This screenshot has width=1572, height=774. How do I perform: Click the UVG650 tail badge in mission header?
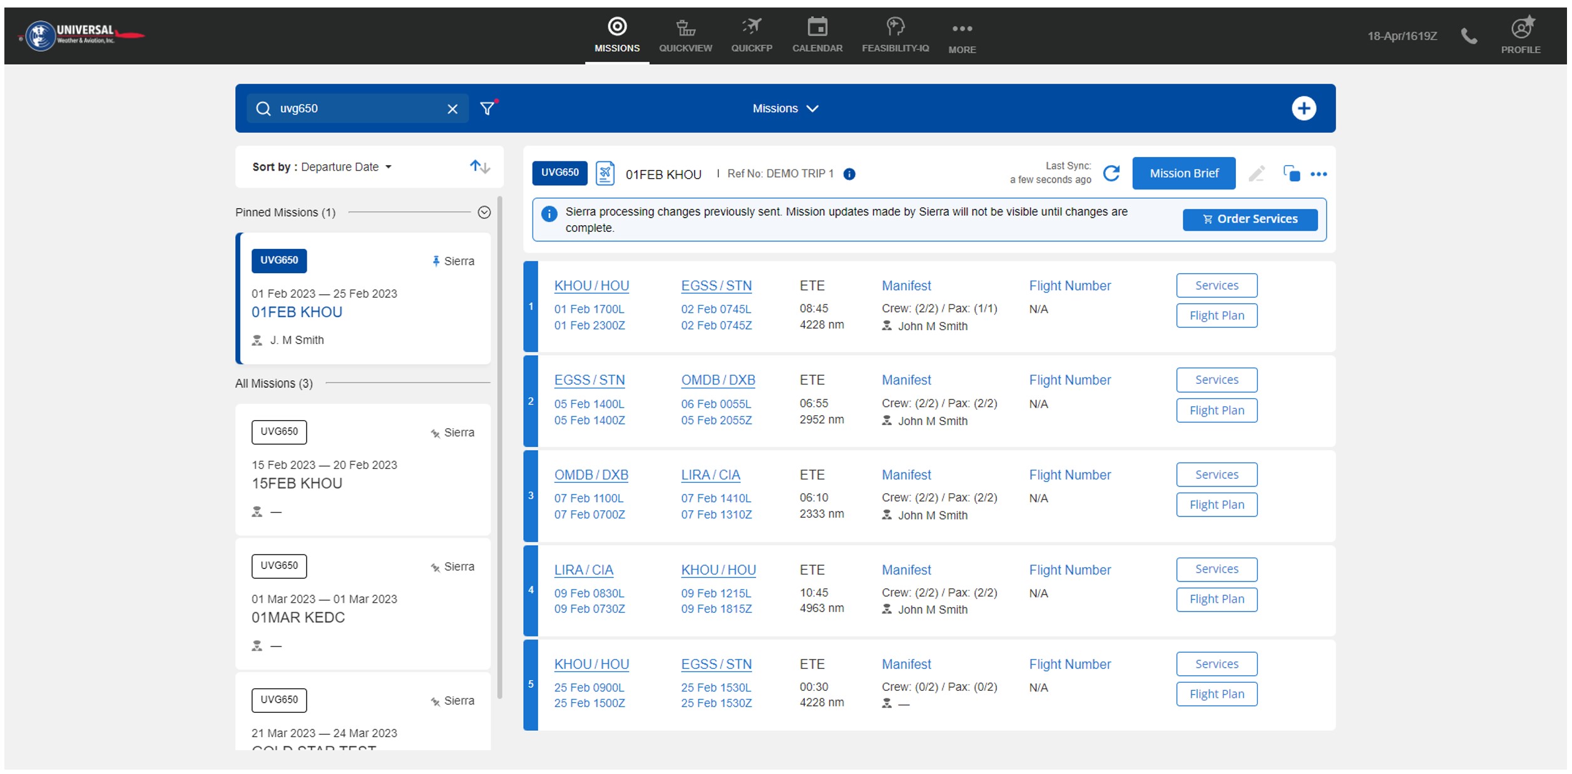pos(559,173)
